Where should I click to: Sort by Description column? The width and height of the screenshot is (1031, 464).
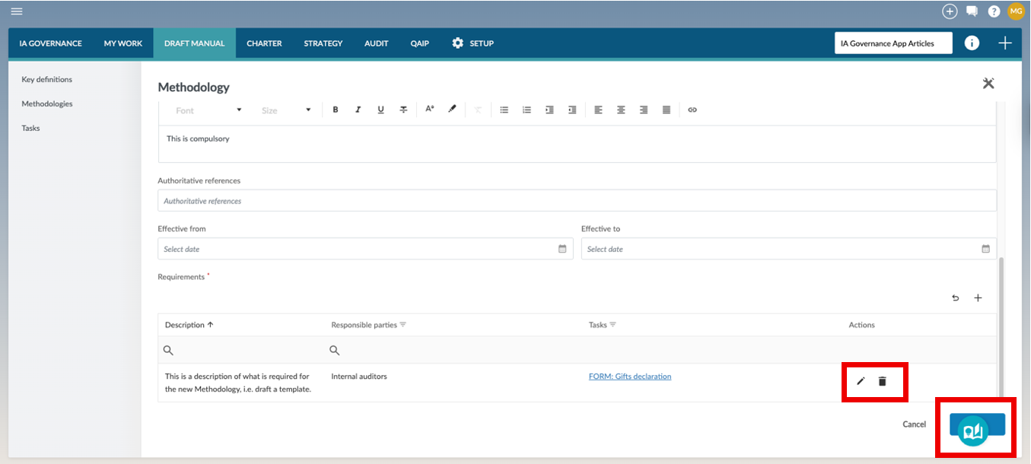click(189, 325)
